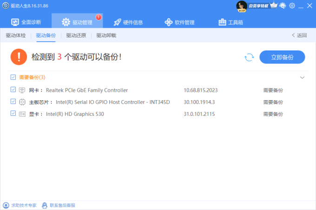316x210 pixels.
Task: Switch to 驱动管理 tab
Action: pos(77,21)
